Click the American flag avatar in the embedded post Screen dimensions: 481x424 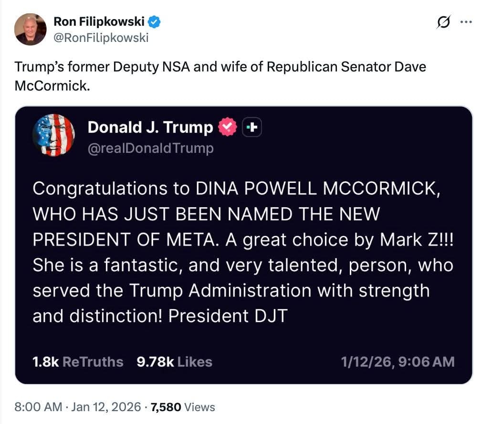click(x=53, y=135)
